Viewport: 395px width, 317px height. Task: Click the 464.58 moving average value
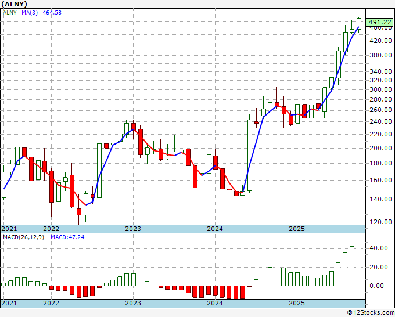[52, 13]
